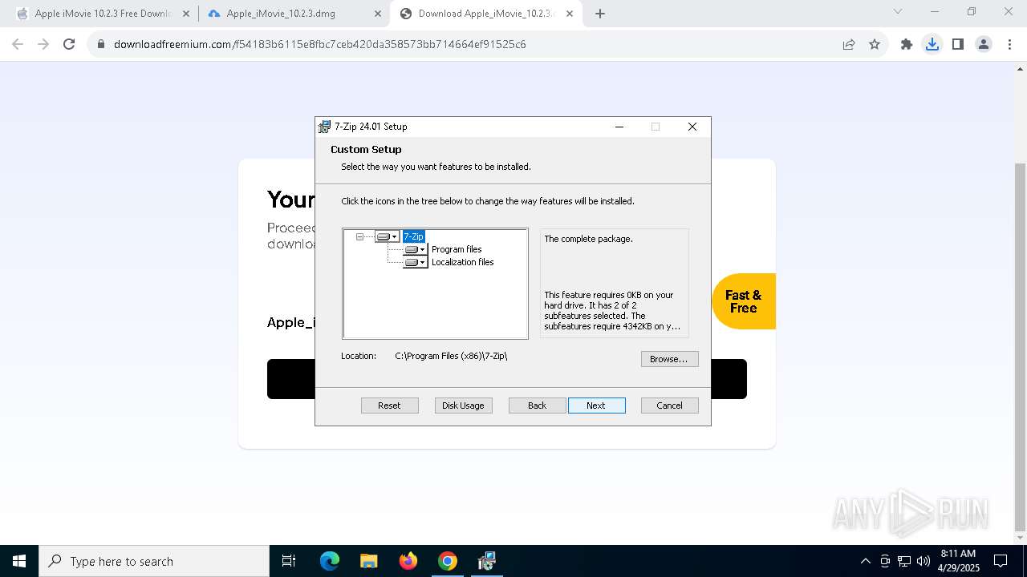Click the installer taskbar icon

point(487,561)
